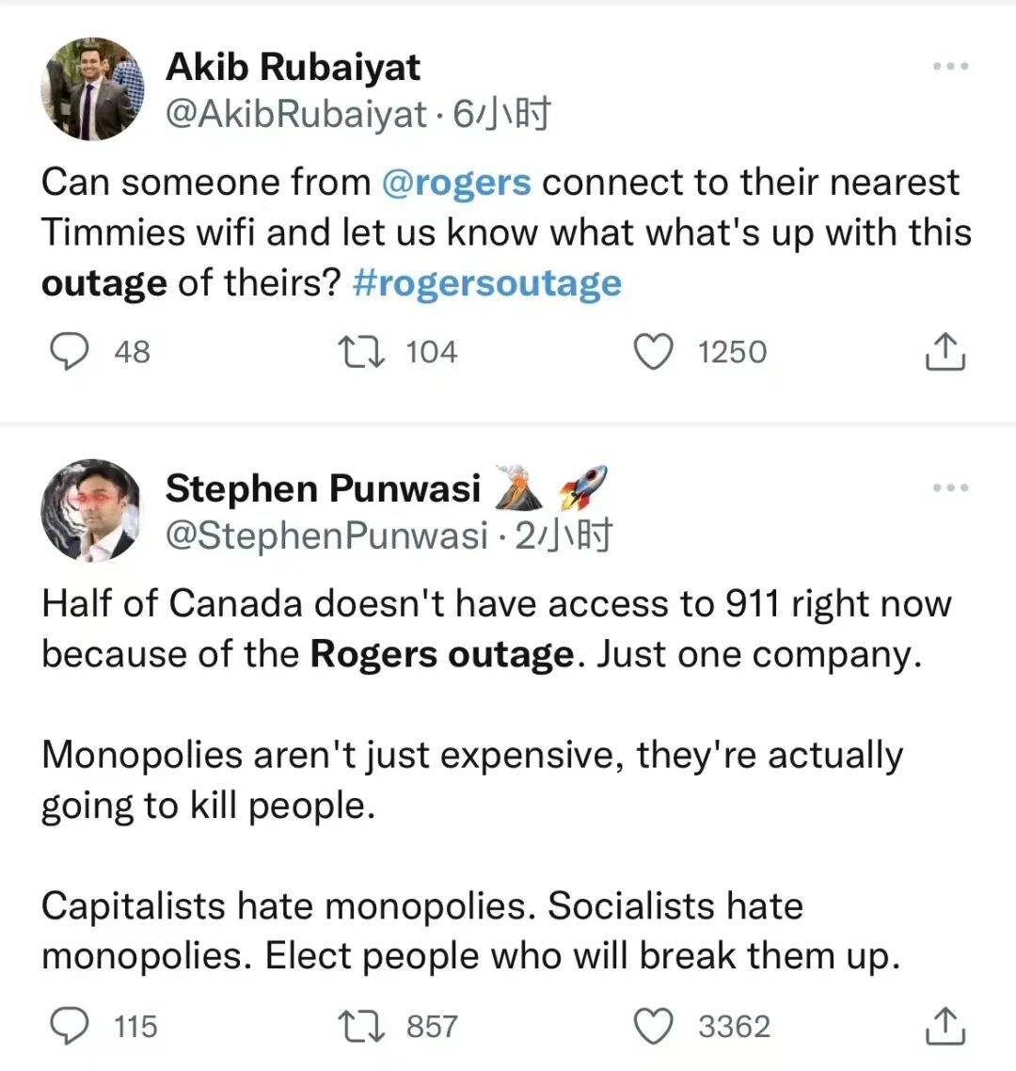This screenshot has height=1071, width=1016.
Task: Reply to Akib Rubaiyat's tweet
Action: tap(69, 352)
